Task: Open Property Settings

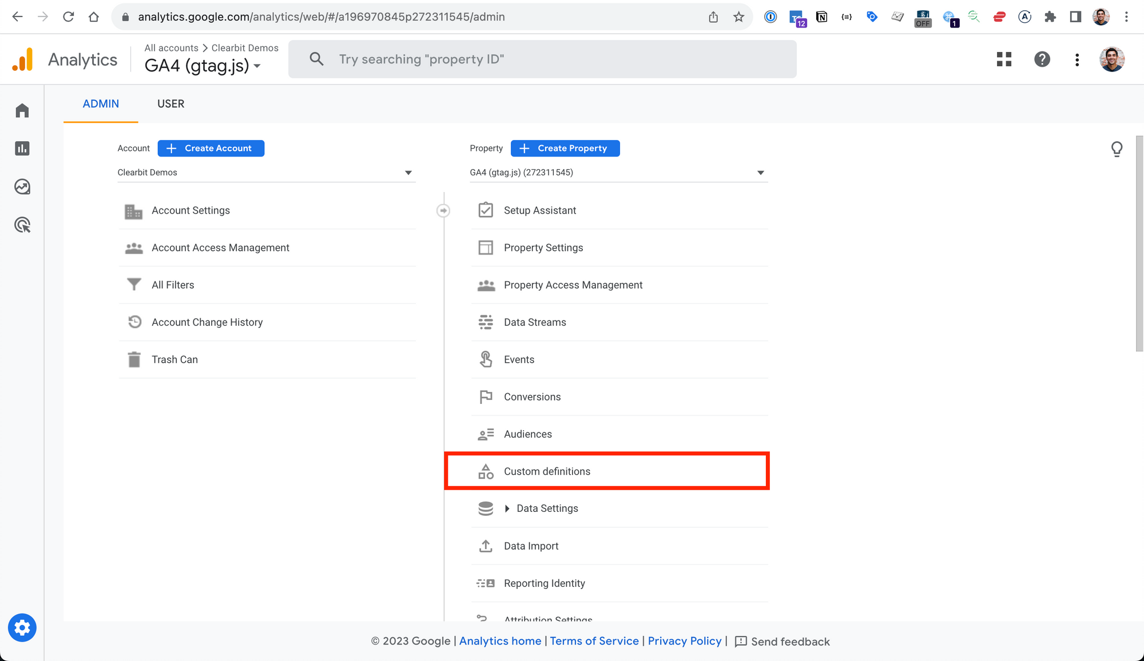Action: pos(619,248)
